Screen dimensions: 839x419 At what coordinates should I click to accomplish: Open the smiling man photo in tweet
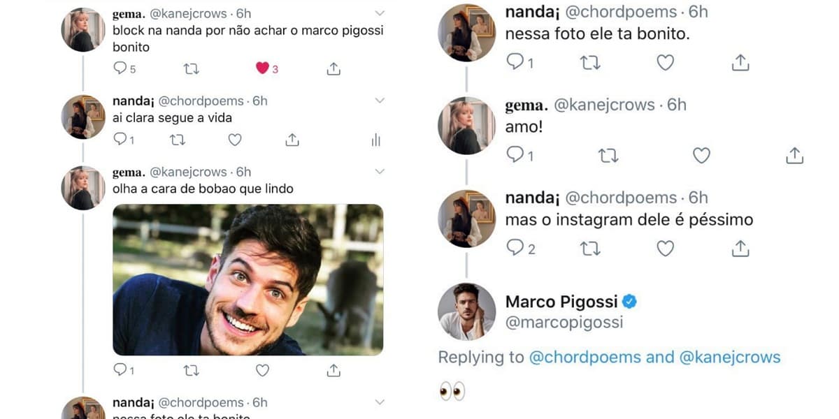tap(248, 279)
